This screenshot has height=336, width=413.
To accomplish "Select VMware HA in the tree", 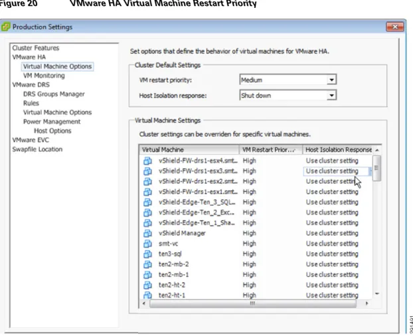I will (x=29, y=57).
